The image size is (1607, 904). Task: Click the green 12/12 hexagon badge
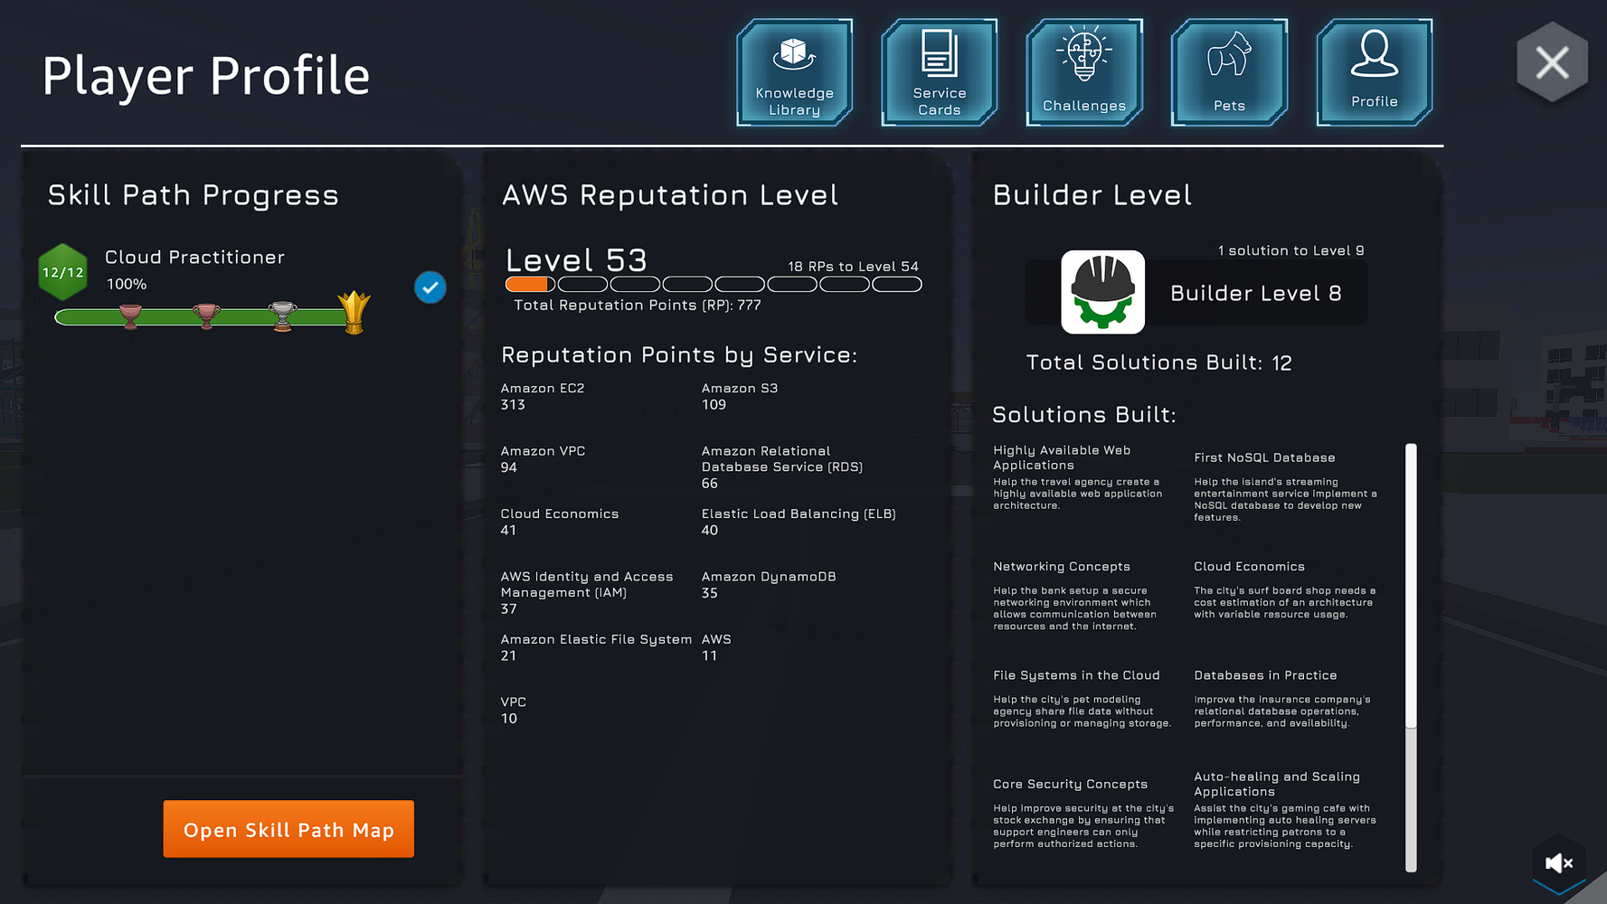click(x=62, y=272)
